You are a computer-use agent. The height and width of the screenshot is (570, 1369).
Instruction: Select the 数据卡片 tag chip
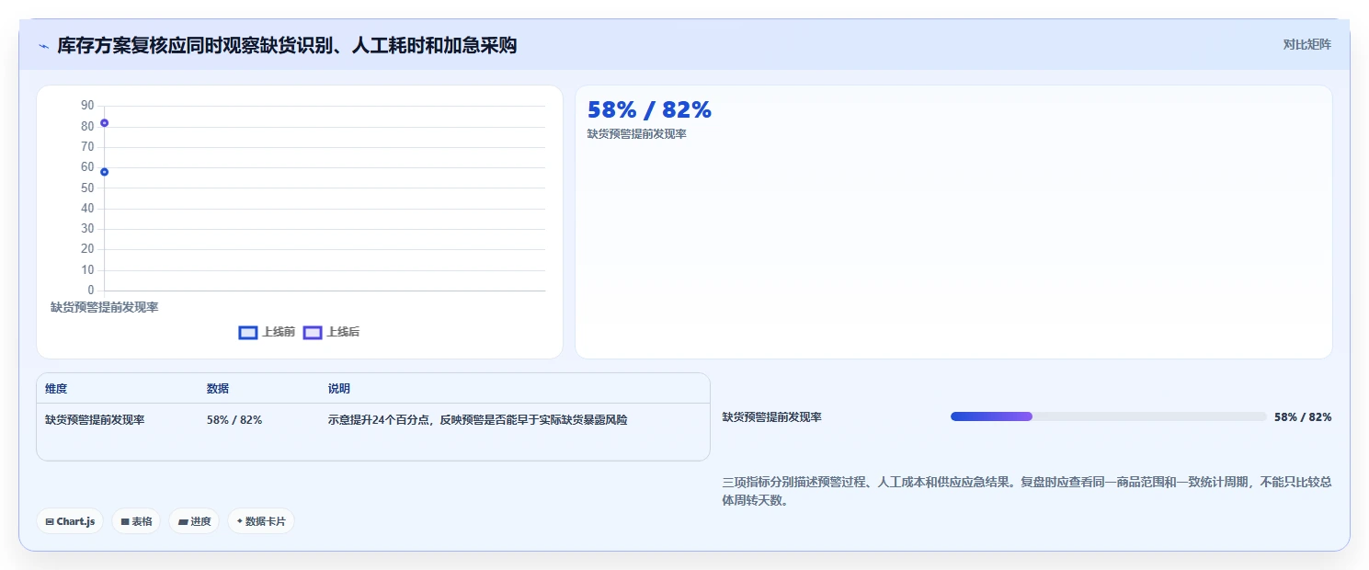[x=261, y=521]
